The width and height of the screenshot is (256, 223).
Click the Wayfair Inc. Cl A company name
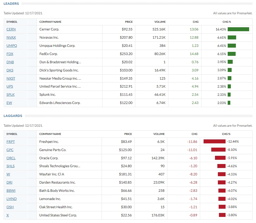tap(52, 175)
